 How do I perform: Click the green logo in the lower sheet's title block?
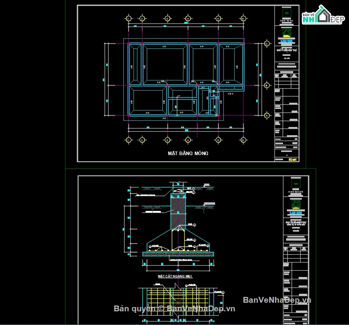point(296,204)
